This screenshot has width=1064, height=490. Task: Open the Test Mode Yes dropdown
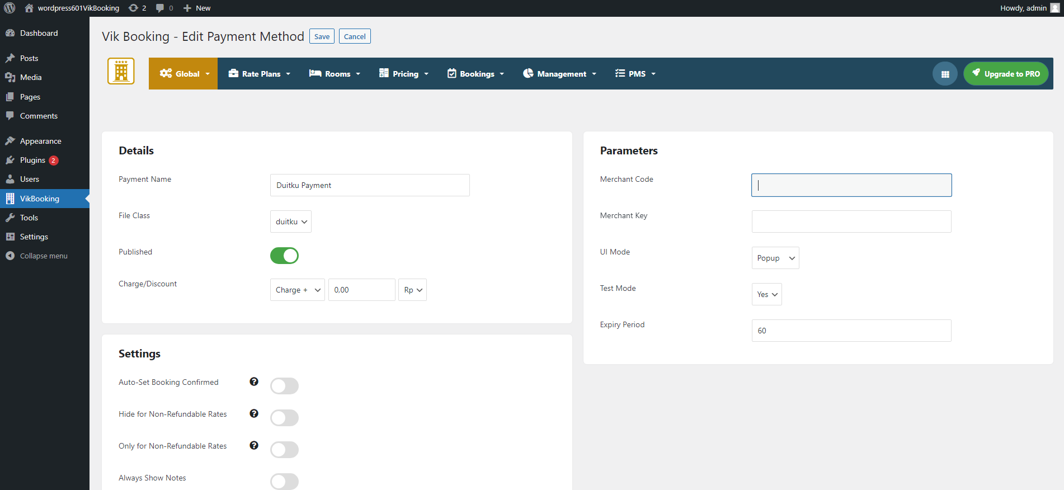pyautogui.click(x=767, y=294)
